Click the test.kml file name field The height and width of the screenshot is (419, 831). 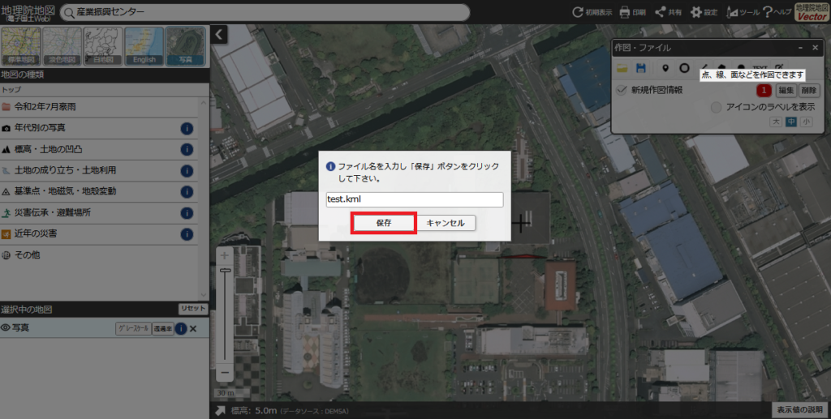415,199
